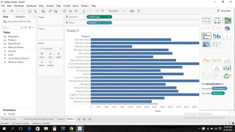235x132 pixels.
Task: Switch to the Sheet 2 tab
Action: pos(61,119)
